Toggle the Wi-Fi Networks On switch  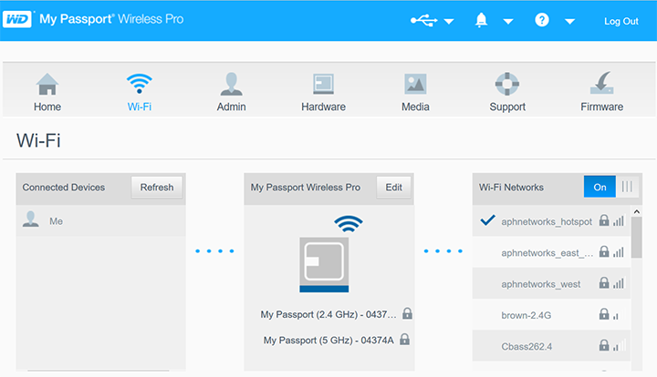point(611,187)
